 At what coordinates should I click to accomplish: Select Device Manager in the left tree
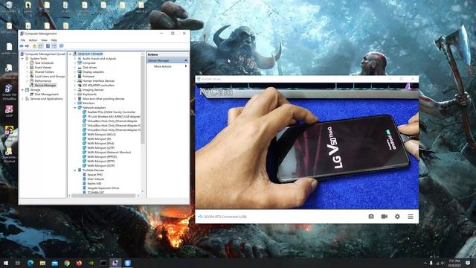pos(45,86)
